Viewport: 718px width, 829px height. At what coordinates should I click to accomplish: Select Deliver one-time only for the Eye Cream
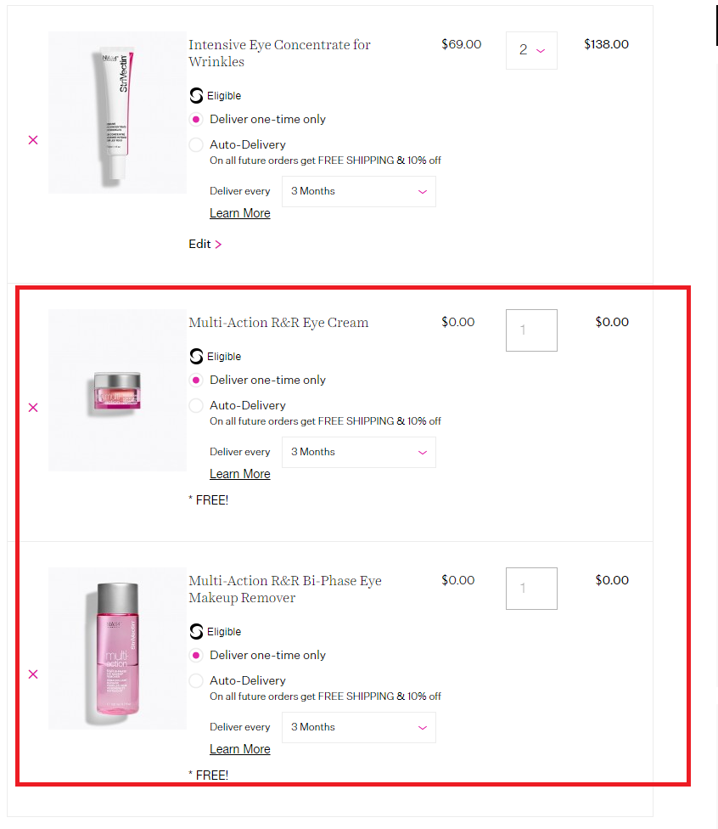195,380
